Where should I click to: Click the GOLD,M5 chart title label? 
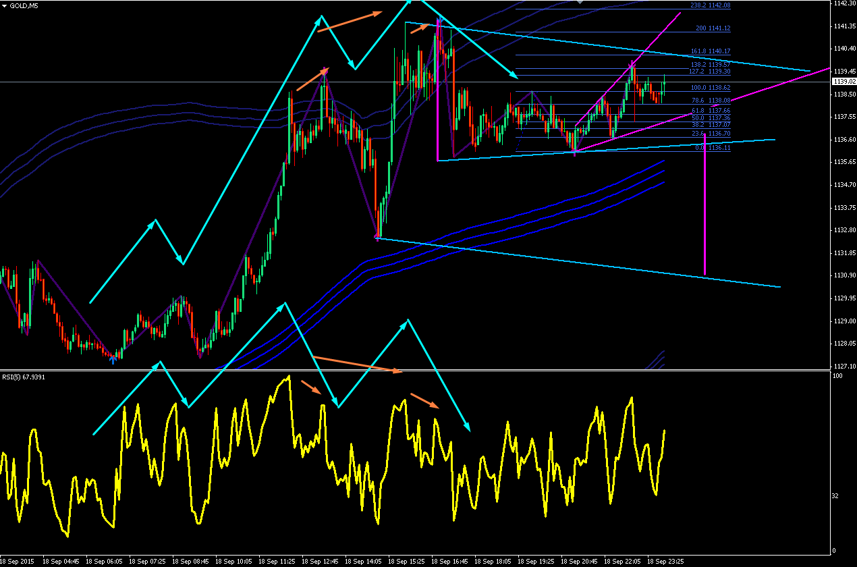click(23, 5)
